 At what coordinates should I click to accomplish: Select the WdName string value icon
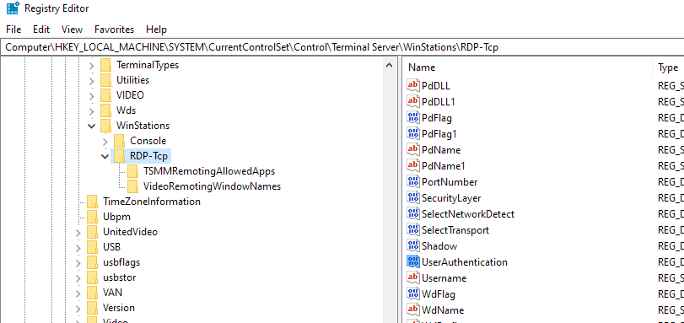tap(412, 310)
